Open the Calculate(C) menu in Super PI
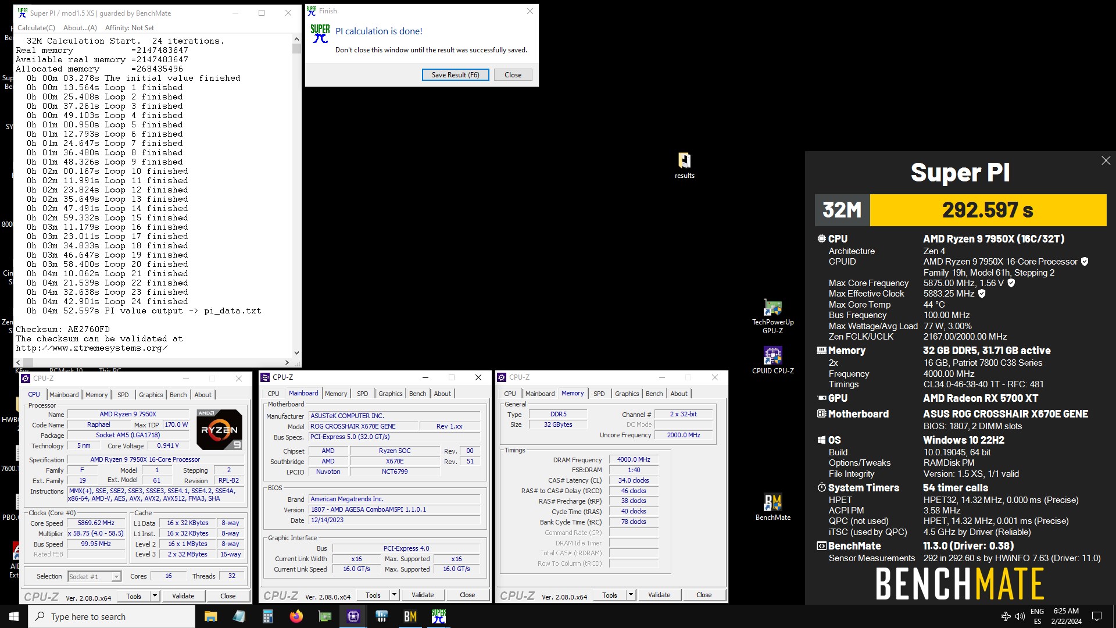This screenshot has width=1116, height=628. (36, 27)
